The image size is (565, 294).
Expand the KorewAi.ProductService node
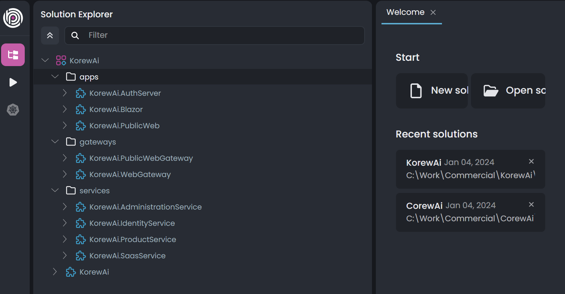(x=65, y=239)
